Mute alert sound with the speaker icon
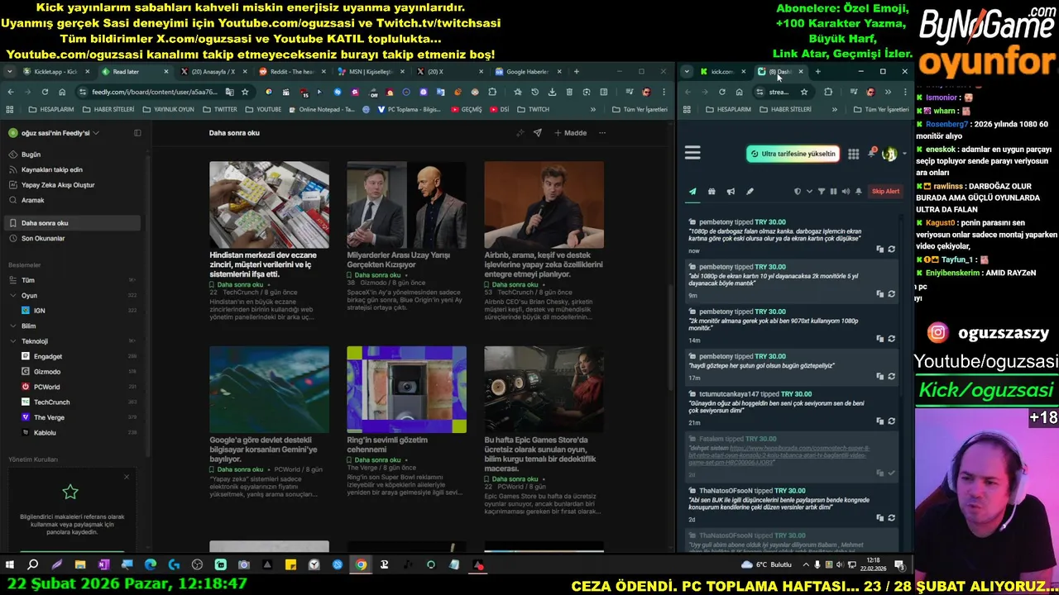1059x595 pixels. pos(845,192)
